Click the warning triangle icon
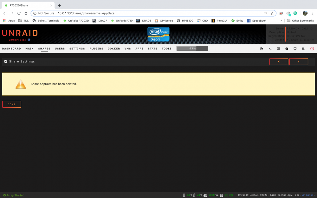 21,84
